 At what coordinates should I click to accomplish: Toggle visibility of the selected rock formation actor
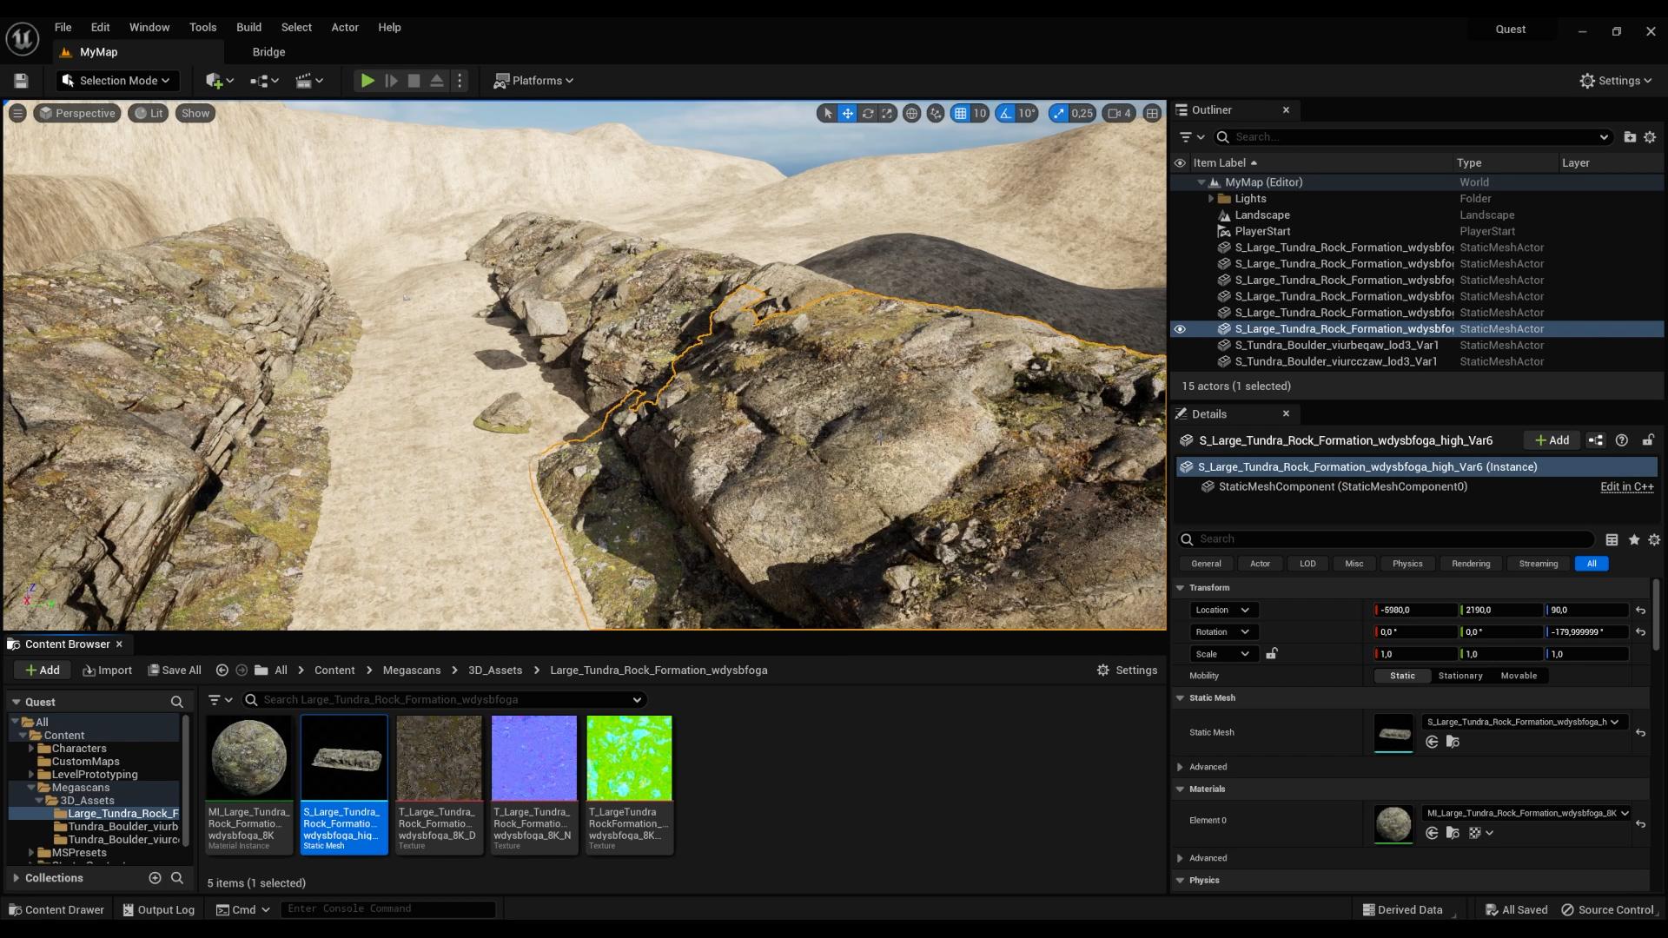coord(1179,328)
